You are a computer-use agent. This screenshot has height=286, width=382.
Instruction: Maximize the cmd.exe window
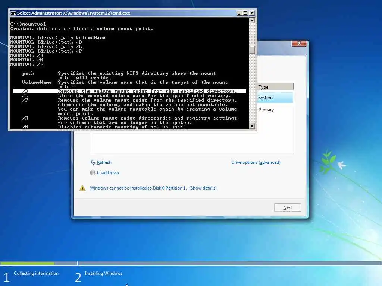coord(245,13)
